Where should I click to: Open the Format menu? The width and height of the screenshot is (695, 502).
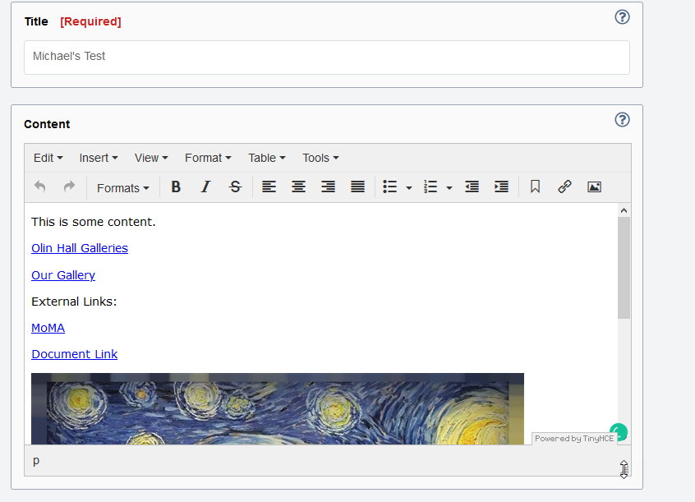point(208,158)
